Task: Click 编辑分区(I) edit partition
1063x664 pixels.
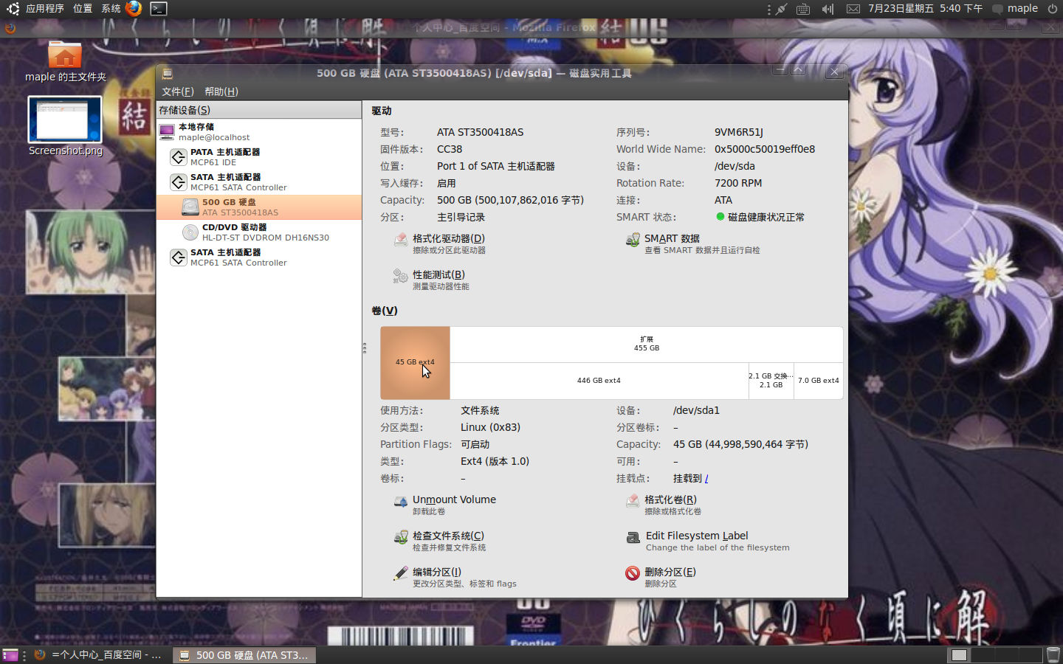Action: 455,577
